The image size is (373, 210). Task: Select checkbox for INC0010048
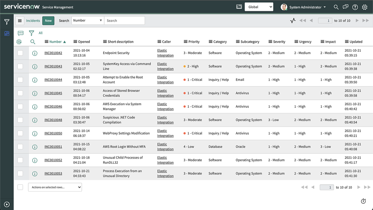click(20, 120)
